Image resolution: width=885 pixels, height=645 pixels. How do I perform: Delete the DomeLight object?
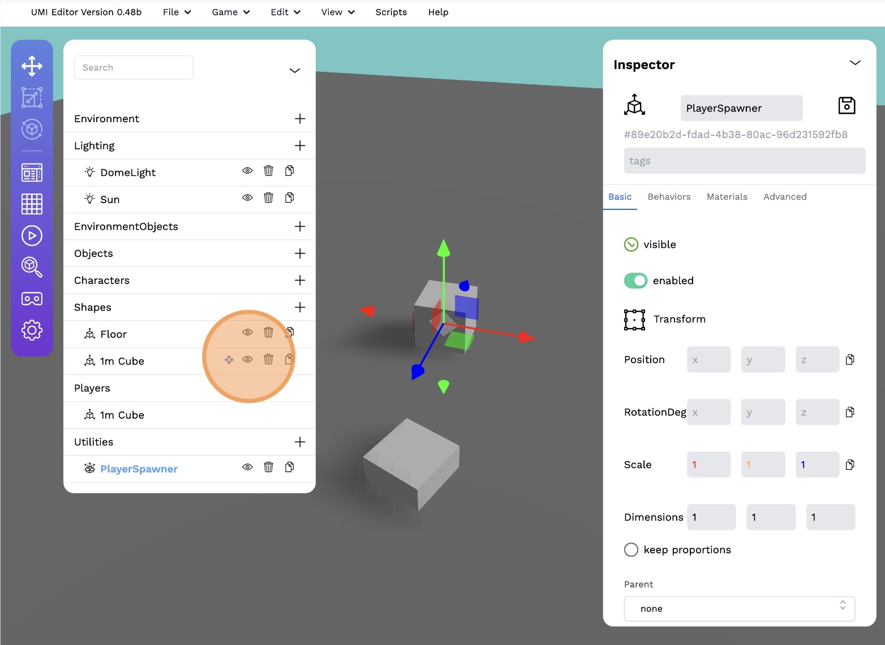268,171
